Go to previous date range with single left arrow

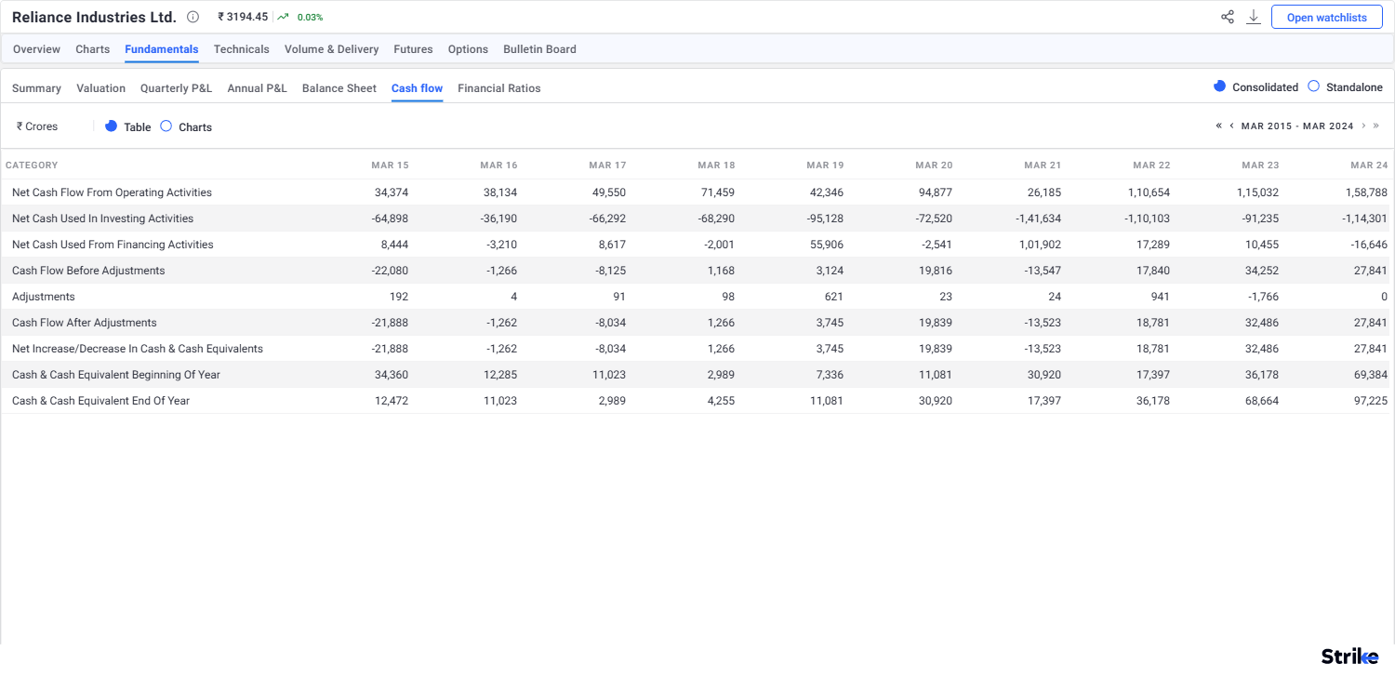tap(1232, 126)
